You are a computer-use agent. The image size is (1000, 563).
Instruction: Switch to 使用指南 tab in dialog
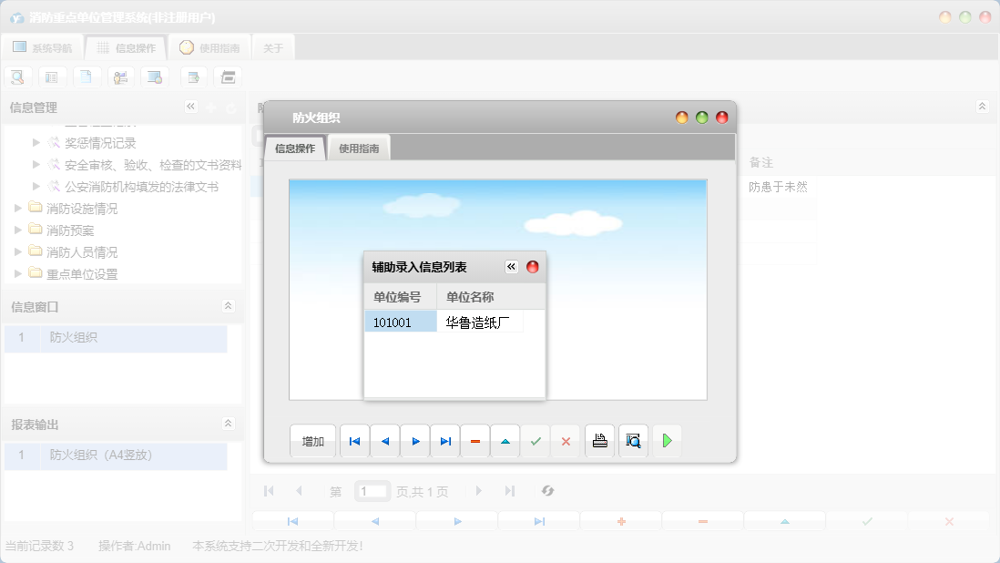pos(359,148)
